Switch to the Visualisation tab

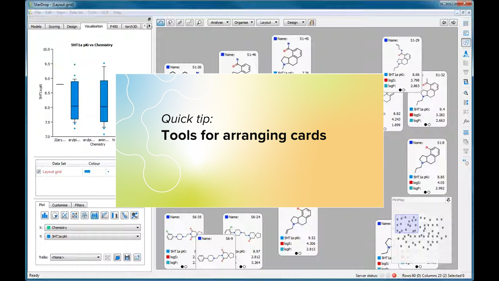(x=94, y=26)
